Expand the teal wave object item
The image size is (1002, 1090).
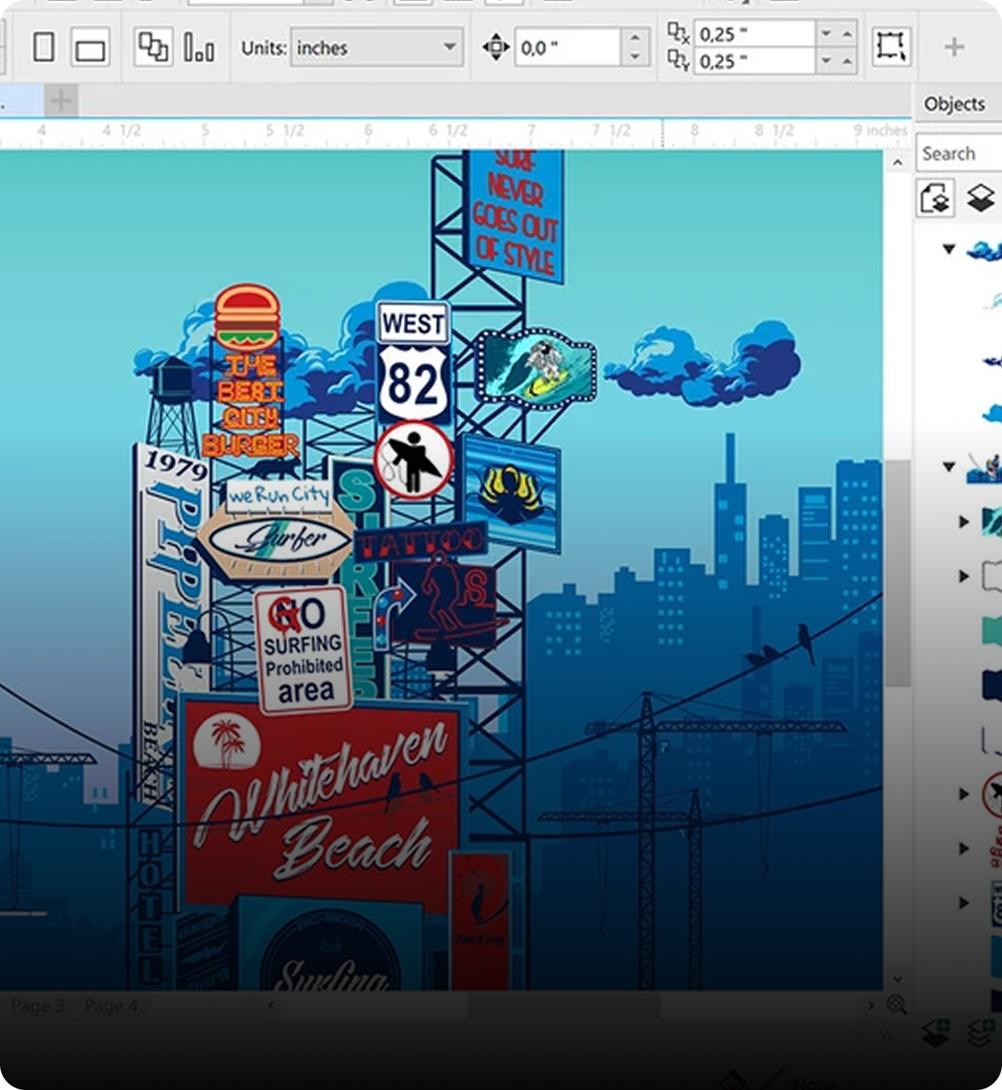click(963, 522)
